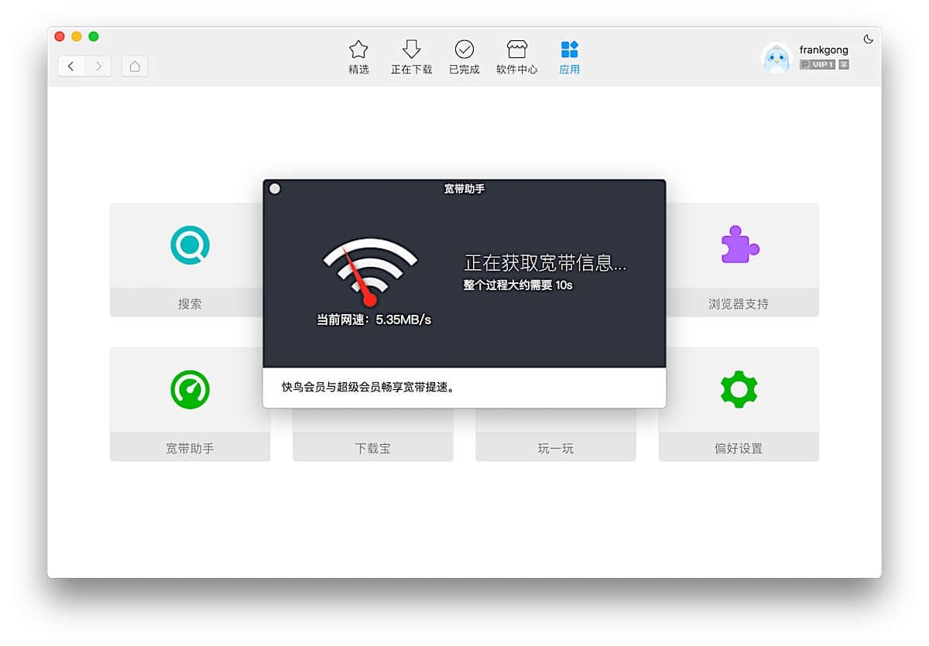929x646 pixels.
Task: Click current speed 5.35MB/s text
Action: point(374,320)
